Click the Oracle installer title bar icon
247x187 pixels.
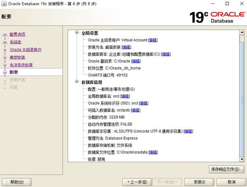click(x=4, y=3)
